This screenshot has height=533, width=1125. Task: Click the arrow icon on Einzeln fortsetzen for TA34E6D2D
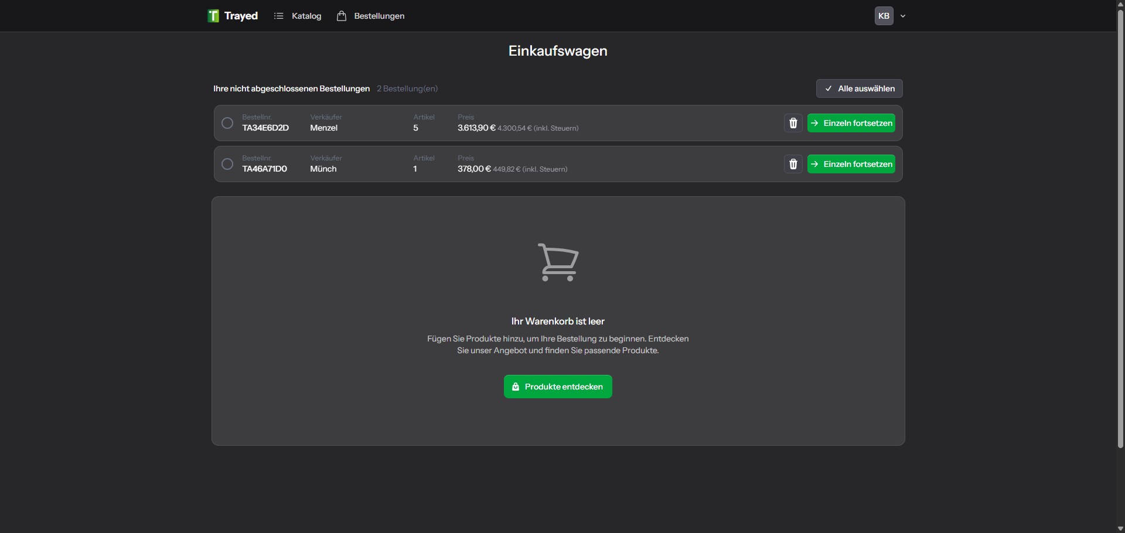(816, 123)
